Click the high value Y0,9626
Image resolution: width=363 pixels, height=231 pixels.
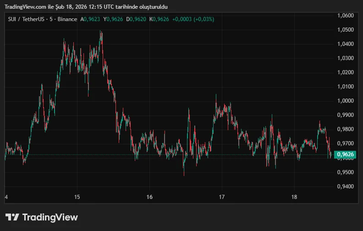113,19
